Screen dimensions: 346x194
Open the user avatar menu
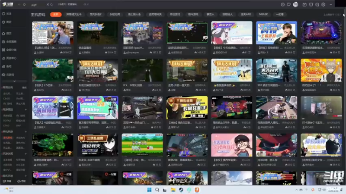295,4
